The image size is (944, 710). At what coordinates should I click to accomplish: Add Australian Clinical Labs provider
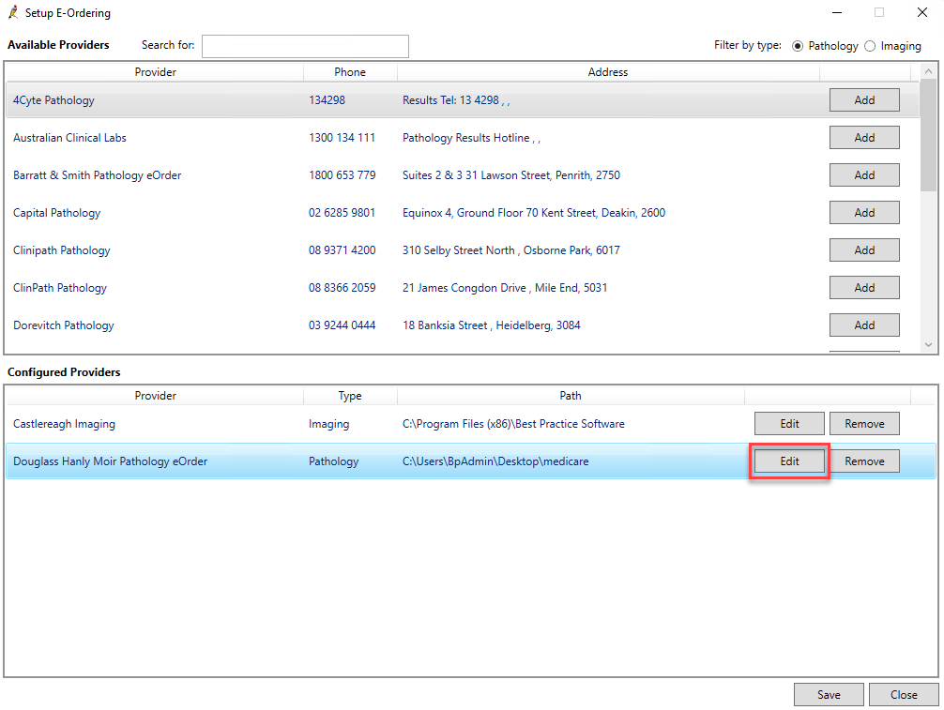point(864,137)
